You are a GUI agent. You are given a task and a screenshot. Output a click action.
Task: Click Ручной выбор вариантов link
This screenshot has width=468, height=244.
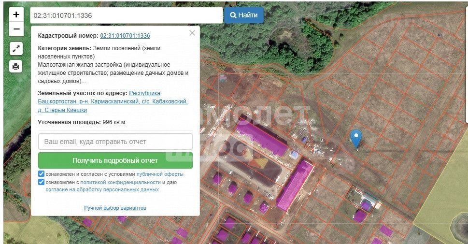point(115,208)
